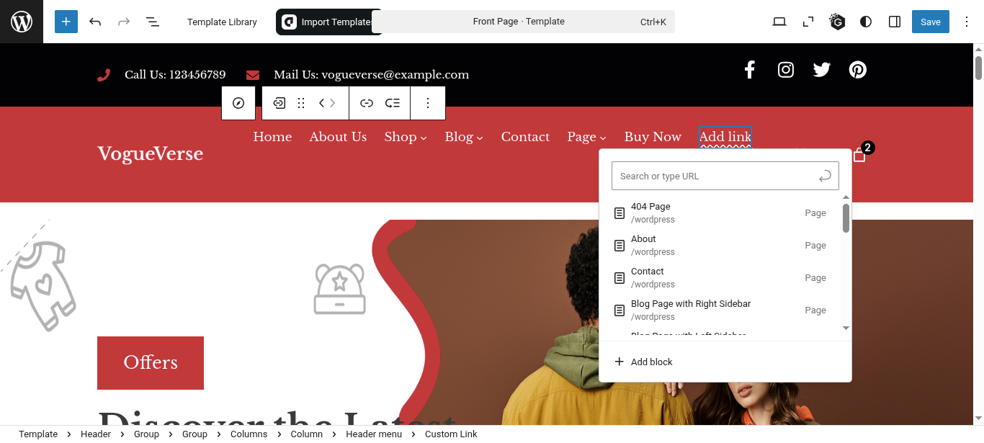The height and width of the screenshot is (443, 984).
Task: Select the Contact menu item
Action: 525,137
